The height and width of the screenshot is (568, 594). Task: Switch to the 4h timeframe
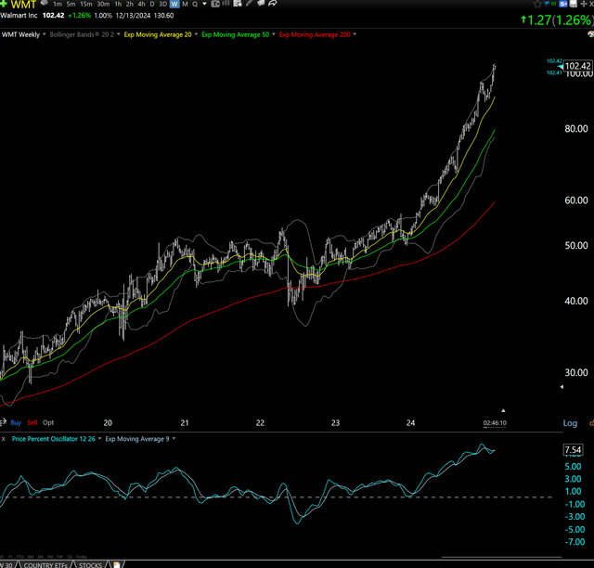coord(141,4)
